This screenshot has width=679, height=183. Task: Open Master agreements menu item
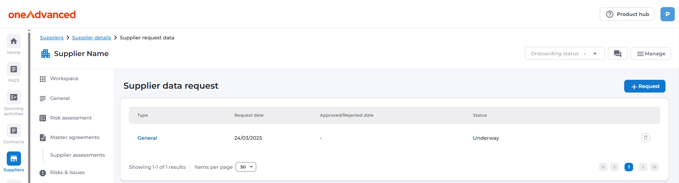tap(75, 137)
